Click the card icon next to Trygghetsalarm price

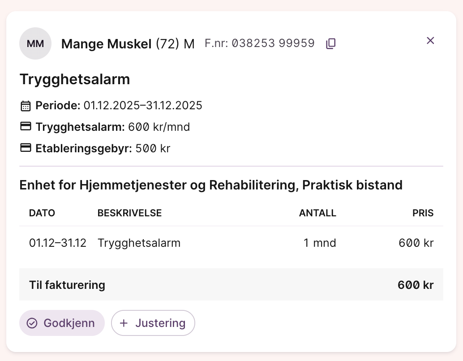[26, 127]
